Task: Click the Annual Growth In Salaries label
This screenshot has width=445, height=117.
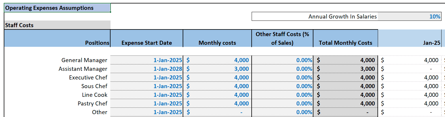Action: (x=343, y=16)
